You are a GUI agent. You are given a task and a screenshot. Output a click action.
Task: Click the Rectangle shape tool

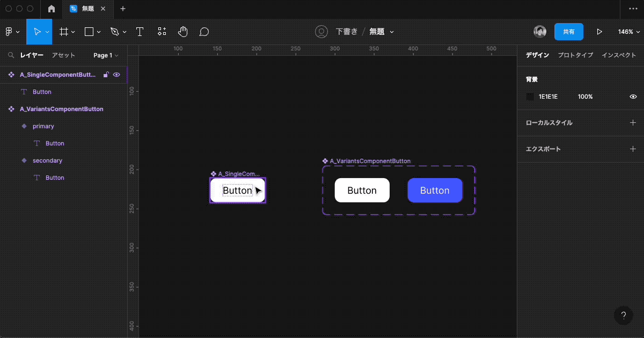[89, 32]
